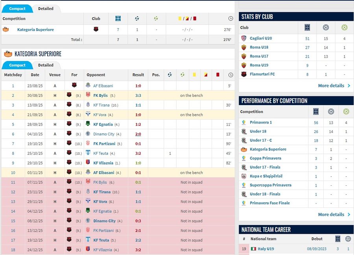Open the 3:2 result against KF Teuta
354x255 pixels.
138,153
